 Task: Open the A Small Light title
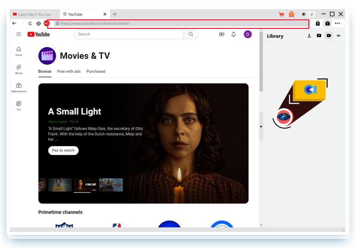75,111
